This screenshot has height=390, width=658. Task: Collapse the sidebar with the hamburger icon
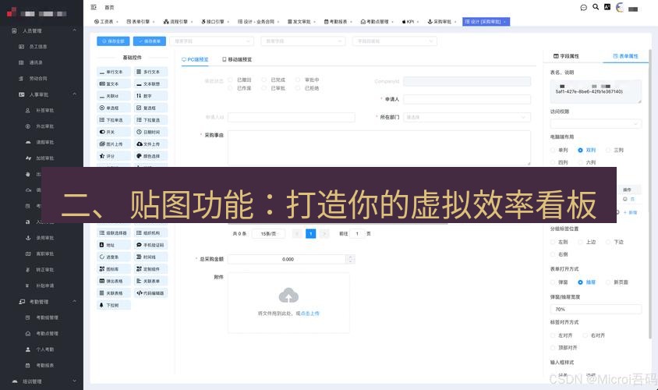[x=94, y=7]
